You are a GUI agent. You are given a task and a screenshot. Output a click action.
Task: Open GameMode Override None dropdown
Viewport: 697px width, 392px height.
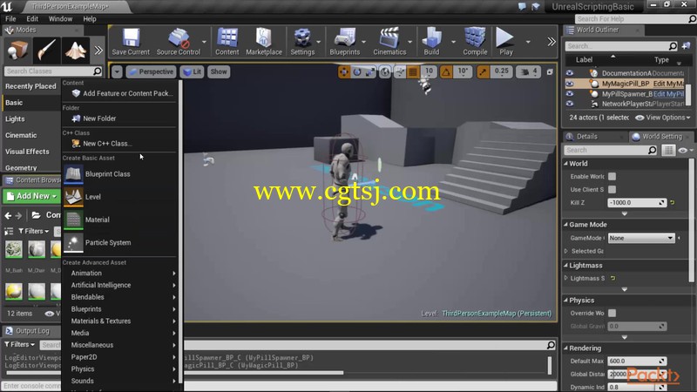click(x=641, y=238)
